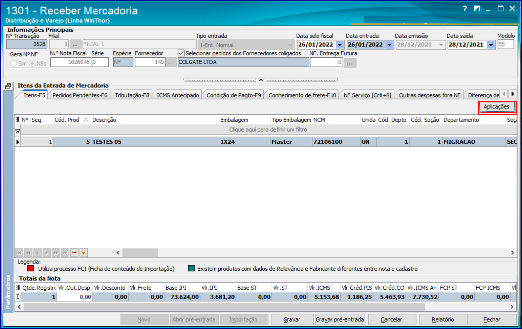Screen dimensions: 522x329
Task: Go to previous page in navigator
Action: 28,253
